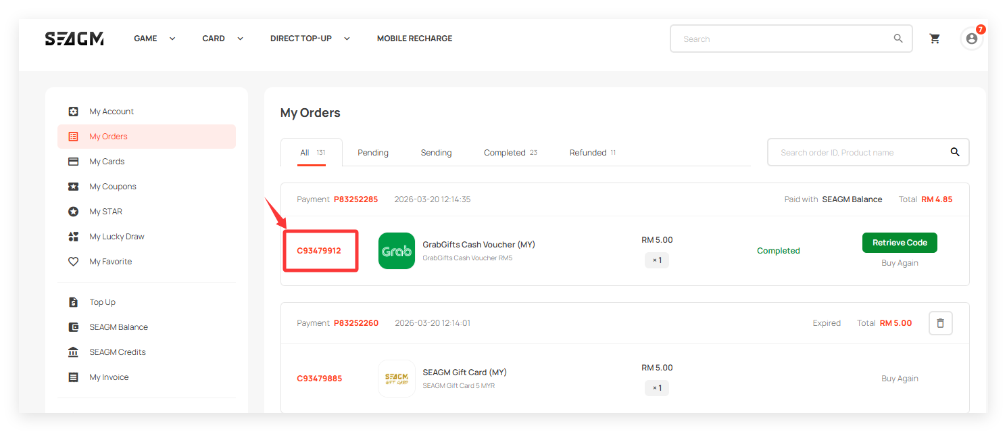Click the Grab logo product icon
Viewport: 1007px width, 432px height.
coord(397,251)
